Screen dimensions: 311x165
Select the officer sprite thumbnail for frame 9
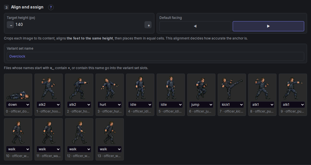[x=293, y=88]
